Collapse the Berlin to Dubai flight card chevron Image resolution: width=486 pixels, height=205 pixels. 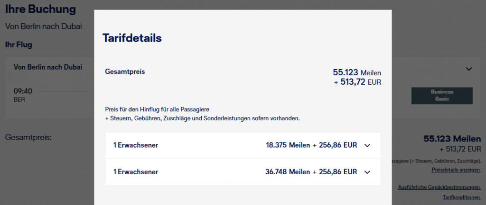[x=469, y=69]
